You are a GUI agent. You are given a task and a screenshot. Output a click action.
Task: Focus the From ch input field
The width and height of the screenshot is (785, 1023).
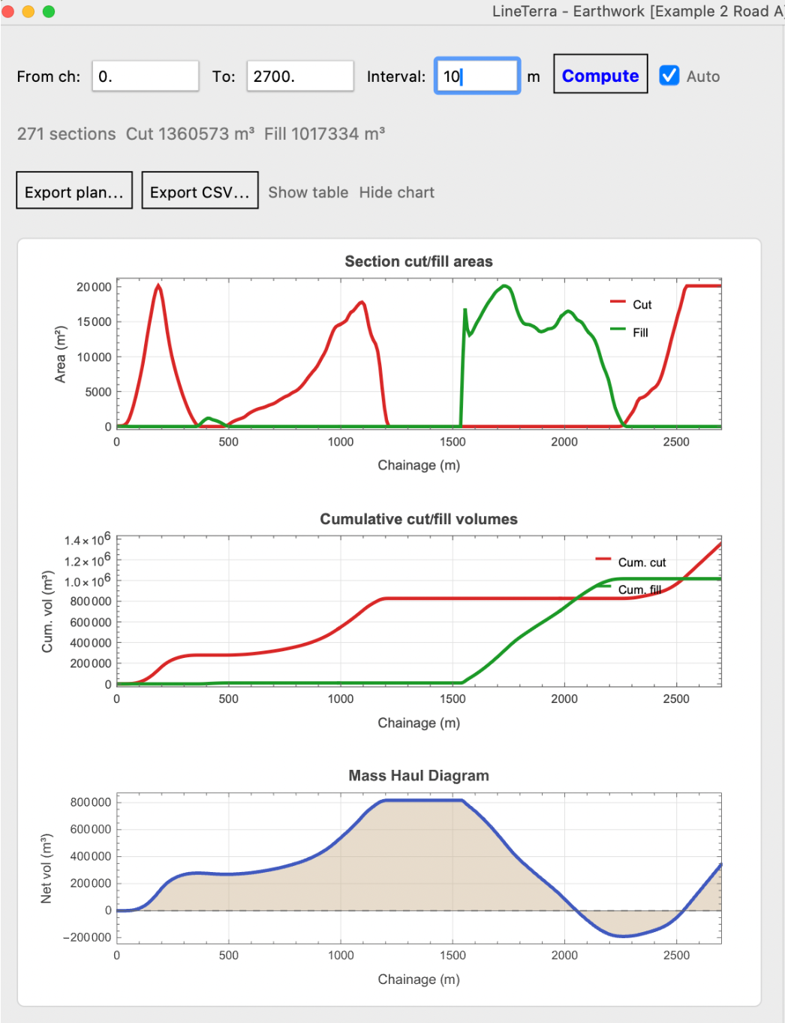[146, 76]
